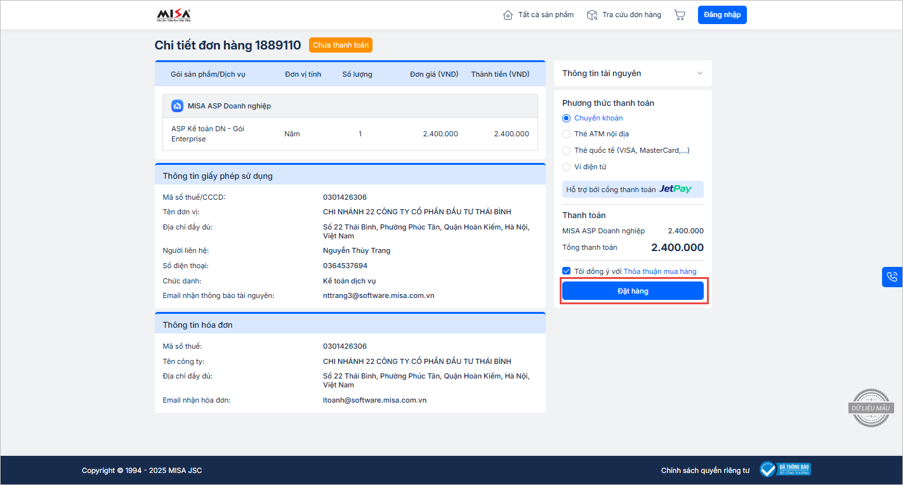This screenshot has height=485, width=903.
Task: Click the Chưa thanh toán status badge
Action: point(341,45)
